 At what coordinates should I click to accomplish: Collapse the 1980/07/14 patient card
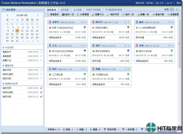pos(172,45)
